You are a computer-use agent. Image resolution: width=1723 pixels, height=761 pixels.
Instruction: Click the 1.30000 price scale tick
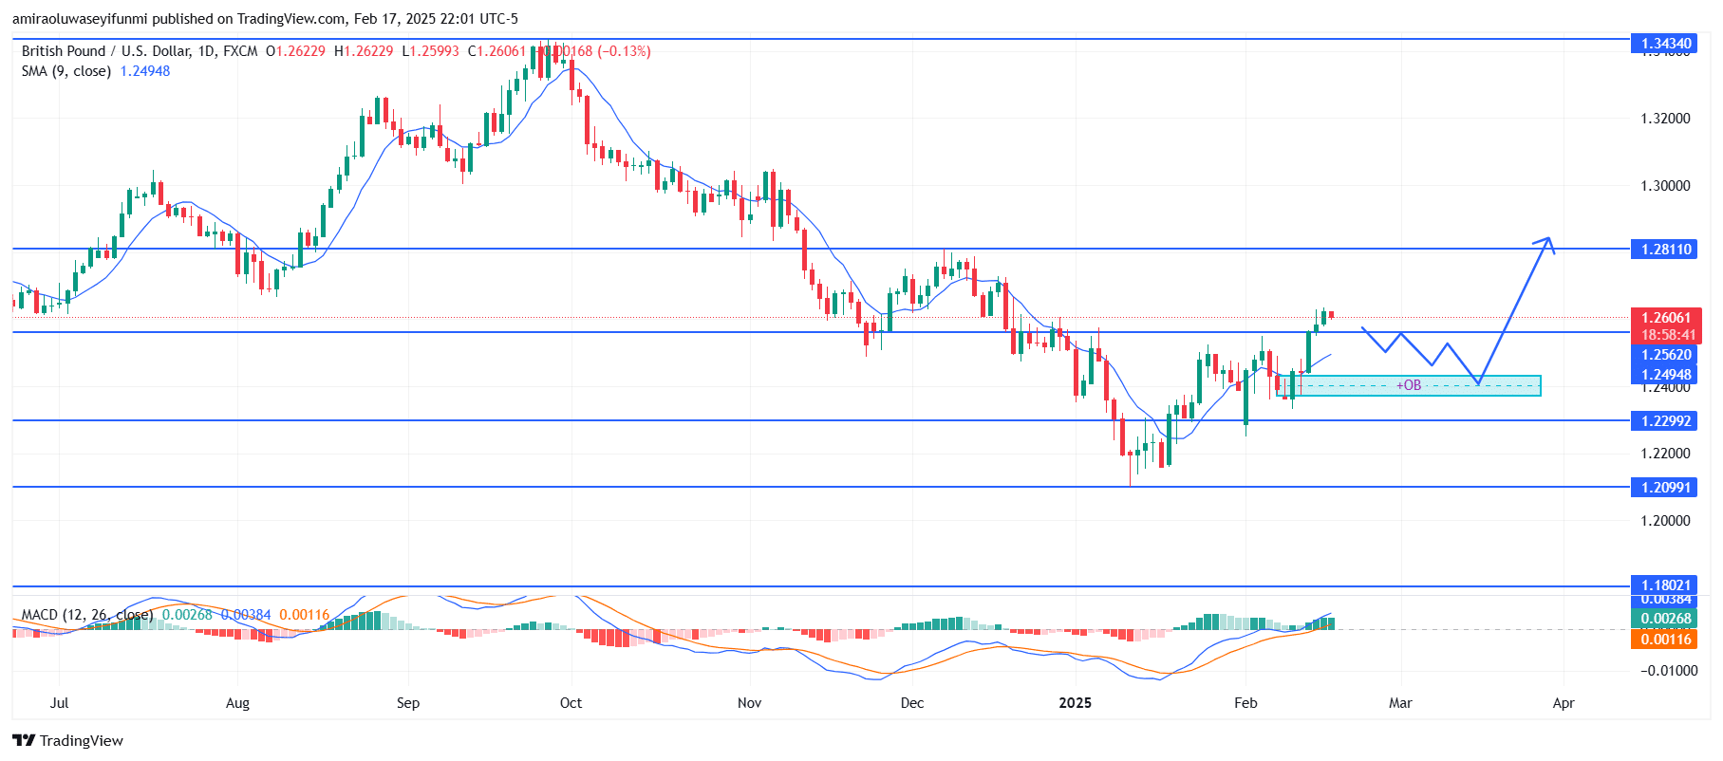[x=1666, y=186]
